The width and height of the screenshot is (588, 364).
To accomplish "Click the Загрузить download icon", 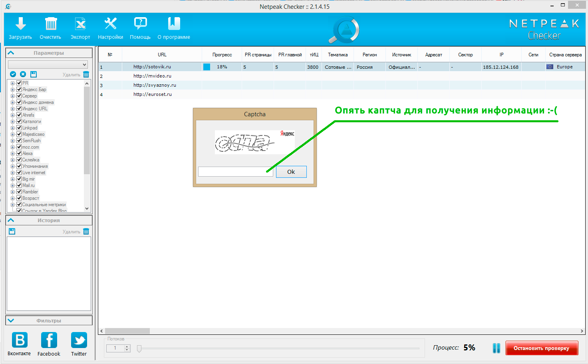I will point(21,24).
